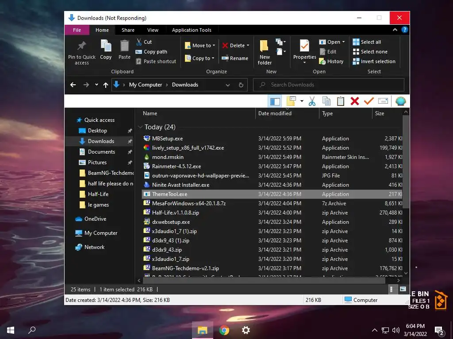Click the copy icon in classic toolbar

coord(326,101)
